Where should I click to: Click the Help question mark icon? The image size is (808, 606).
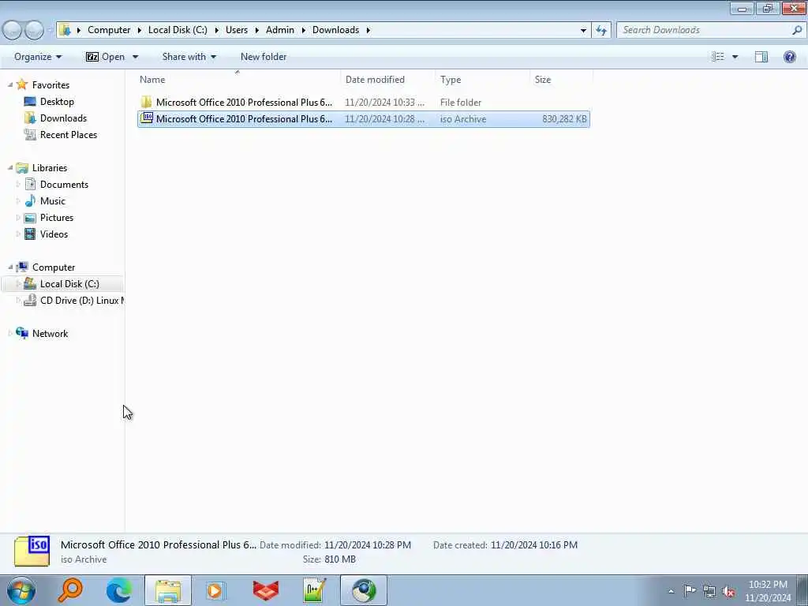tap(789, 57)
